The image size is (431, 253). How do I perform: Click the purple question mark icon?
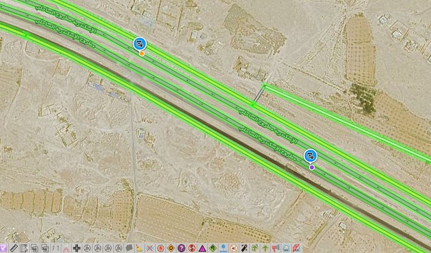point(181,248)
